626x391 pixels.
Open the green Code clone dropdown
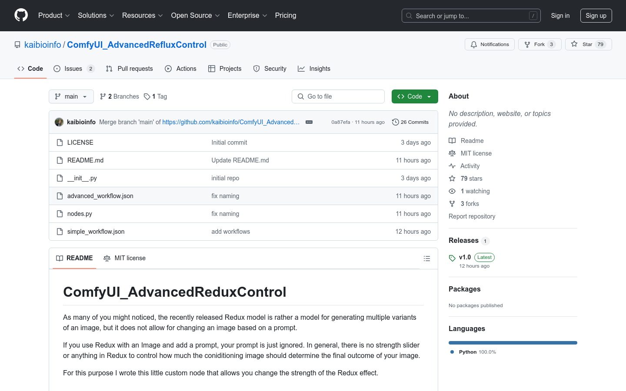(x=415, y=96)
